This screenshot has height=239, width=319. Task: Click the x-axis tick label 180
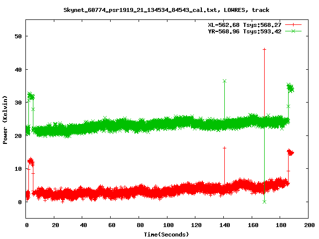281,225
